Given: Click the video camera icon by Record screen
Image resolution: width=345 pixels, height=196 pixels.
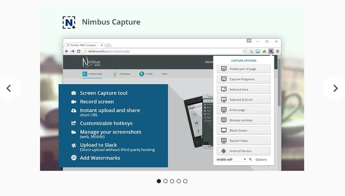Looking at the screenshot, I should 74,102.
